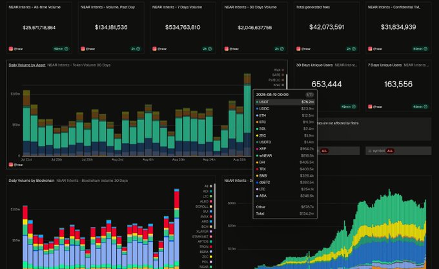
Task: Click the ALL tag in filter left of symbol
Action: [x=324, y=151]
